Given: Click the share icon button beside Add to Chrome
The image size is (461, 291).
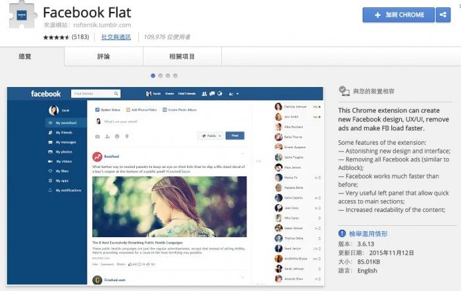Looking at the screenshot, I should 443,14.
